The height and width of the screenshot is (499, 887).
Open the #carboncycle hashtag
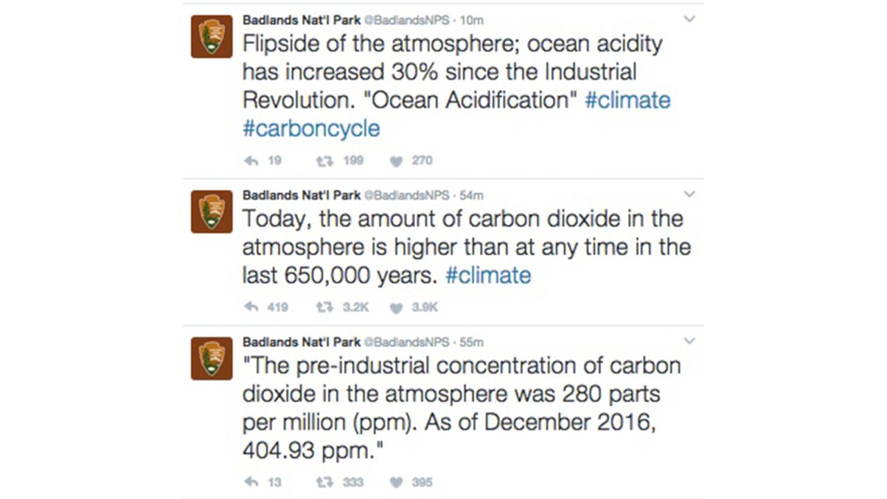pyautogui.click(x=311, y=129)
